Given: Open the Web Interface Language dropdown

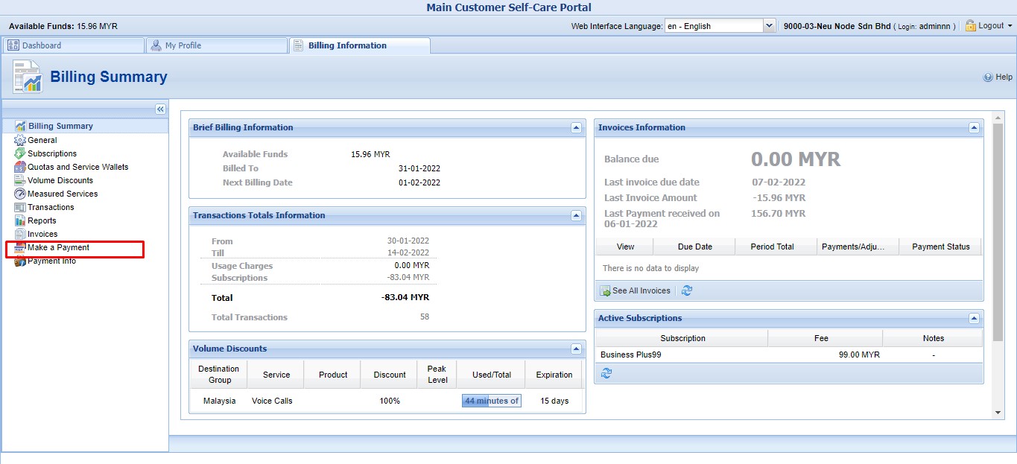Looking at the screenshot, I should pos(769,26).
